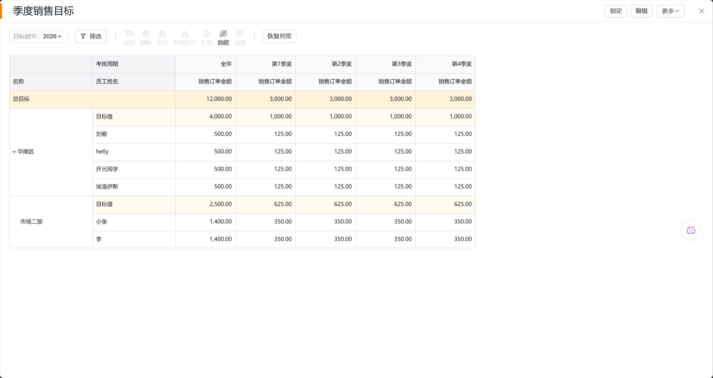The width and height of the screenshot is (713, 378).
Task: Click 小张's annual 1,400.00 cell
Action: pos(206,222)
